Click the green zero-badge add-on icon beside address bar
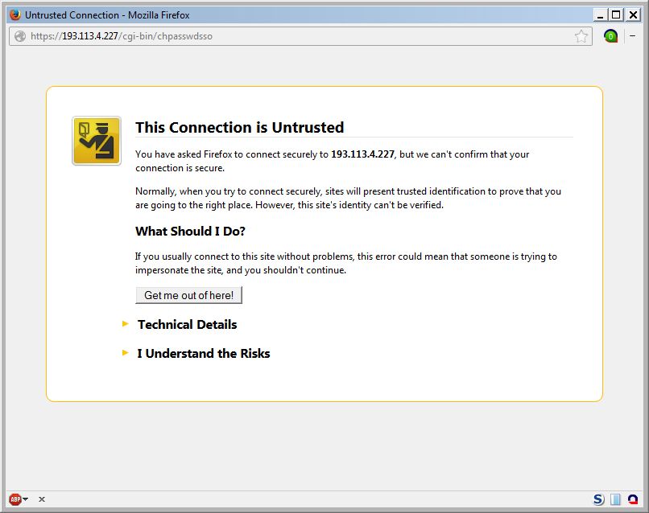Image resolution: width=649 pixels, height=513 pixels. 610,35
